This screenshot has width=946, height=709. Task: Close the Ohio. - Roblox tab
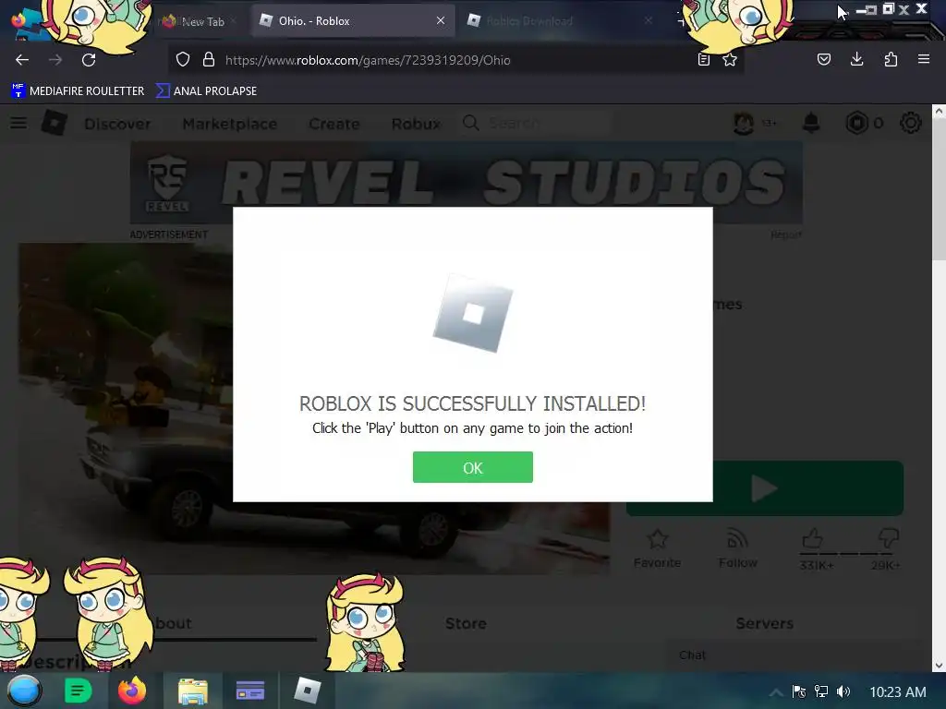pyautogui.click(x=441, y=20)
